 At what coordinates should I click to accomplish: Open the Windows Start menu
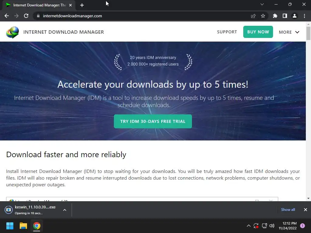tap(10, 226)
